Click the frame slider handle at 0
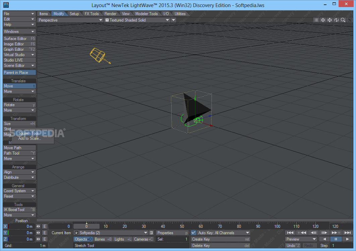 point(86,226)
